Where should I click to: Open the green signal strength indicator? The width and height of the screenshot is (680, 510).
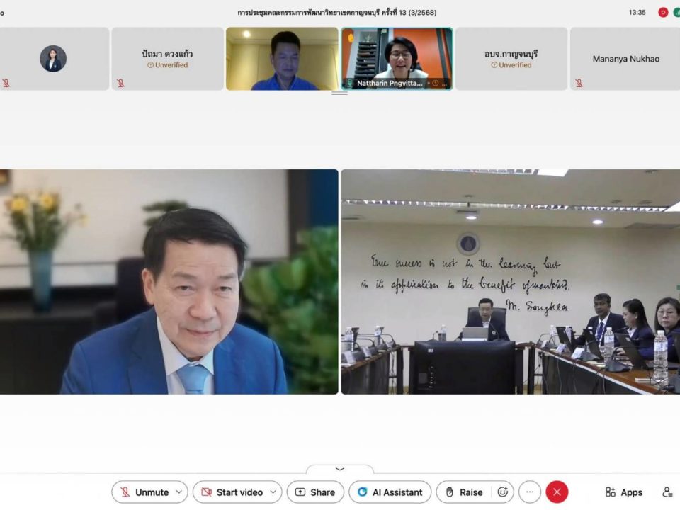[x=676, y=13]
